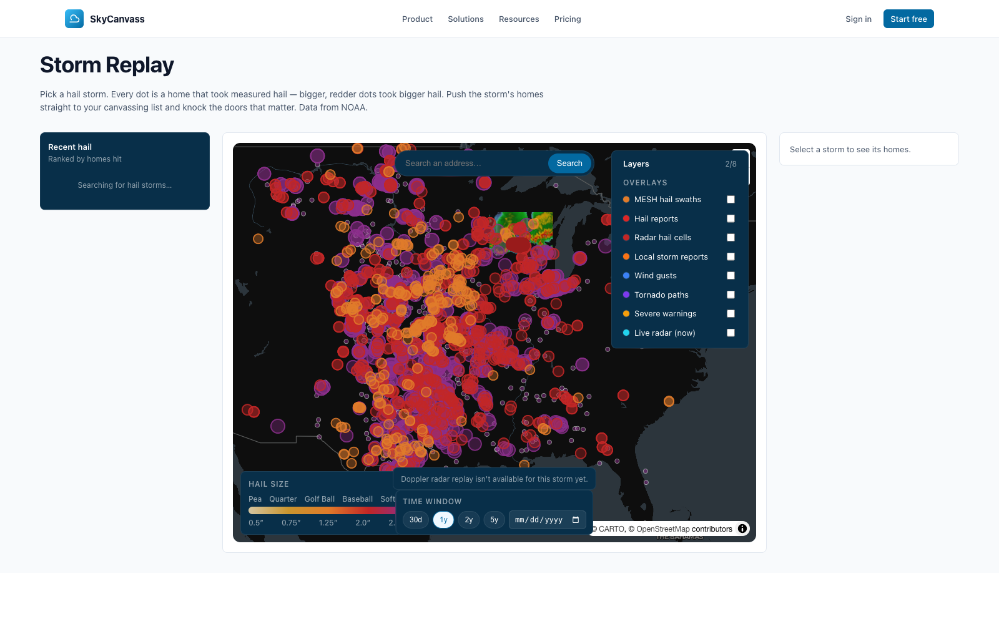The image size is (999, 624).
Task: Click the map attribution info icon
Action: (x=742, y=529)
